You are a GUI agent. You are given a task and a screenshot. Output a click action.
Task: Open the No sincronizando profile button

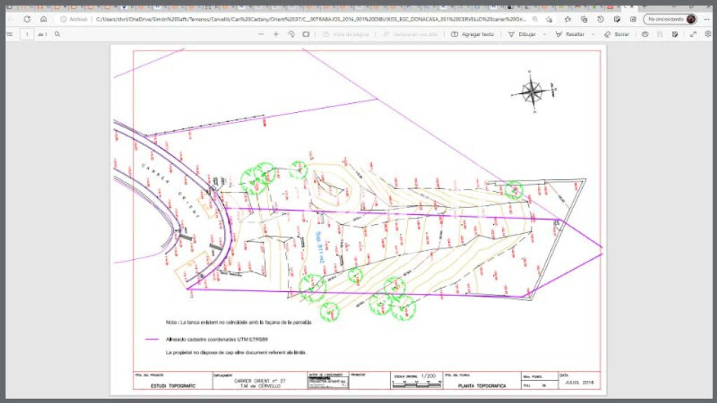click(x=670, y=19)
